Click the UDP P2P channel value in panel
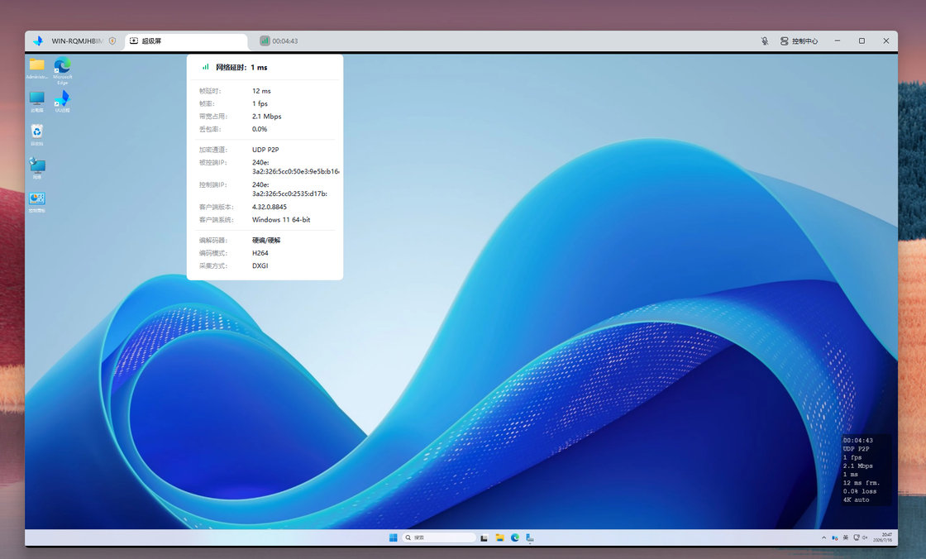926x559 pixels. [x=265, y=150]
